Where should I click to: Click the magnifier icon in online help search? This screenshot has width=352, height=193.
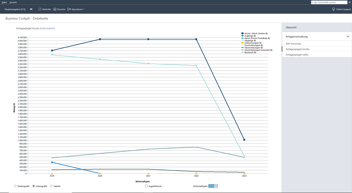click(x=350, y=2)
